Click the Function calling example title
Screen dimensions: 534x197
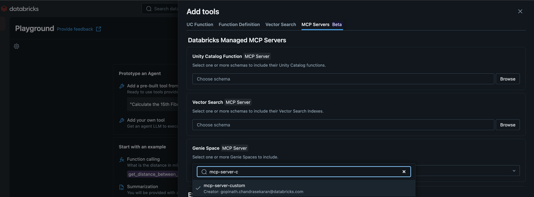click(x=143, y=159)
